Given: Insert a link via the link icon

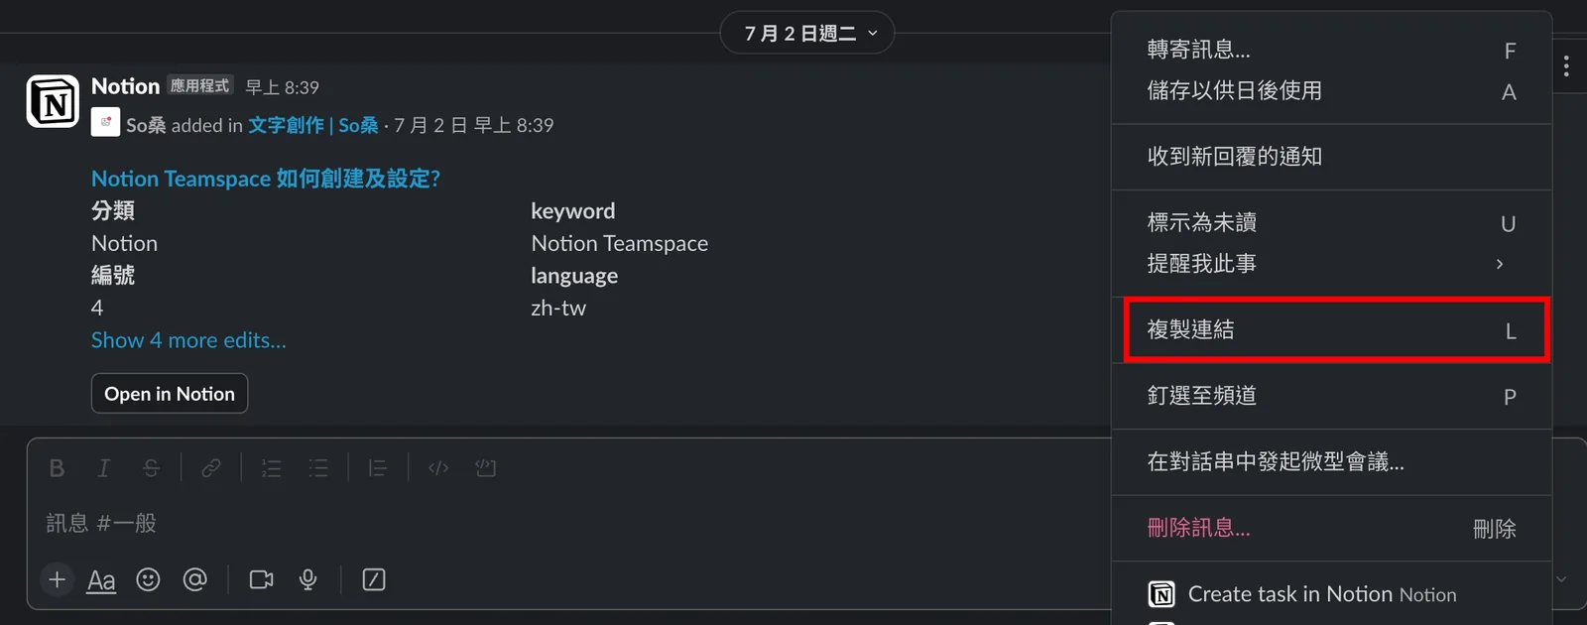Looking at the screenshot, I should pos(211,468).
